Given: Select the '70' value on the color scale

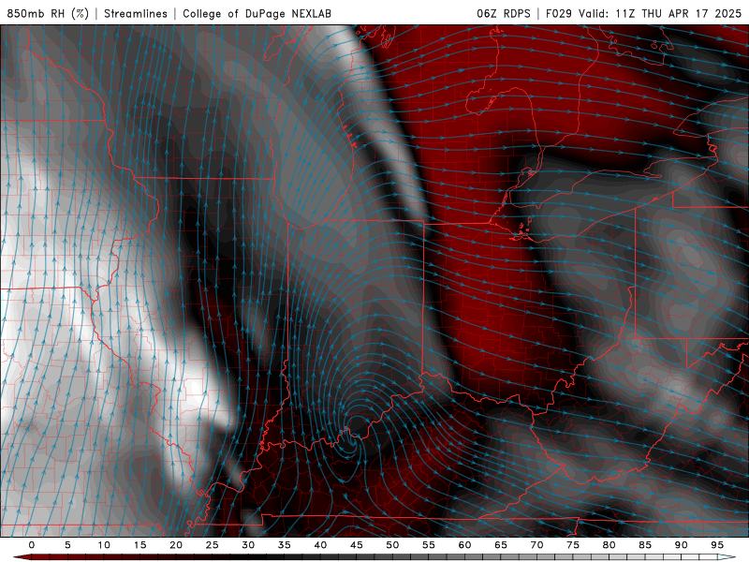Looking at the screenshot, I should 536,545.
